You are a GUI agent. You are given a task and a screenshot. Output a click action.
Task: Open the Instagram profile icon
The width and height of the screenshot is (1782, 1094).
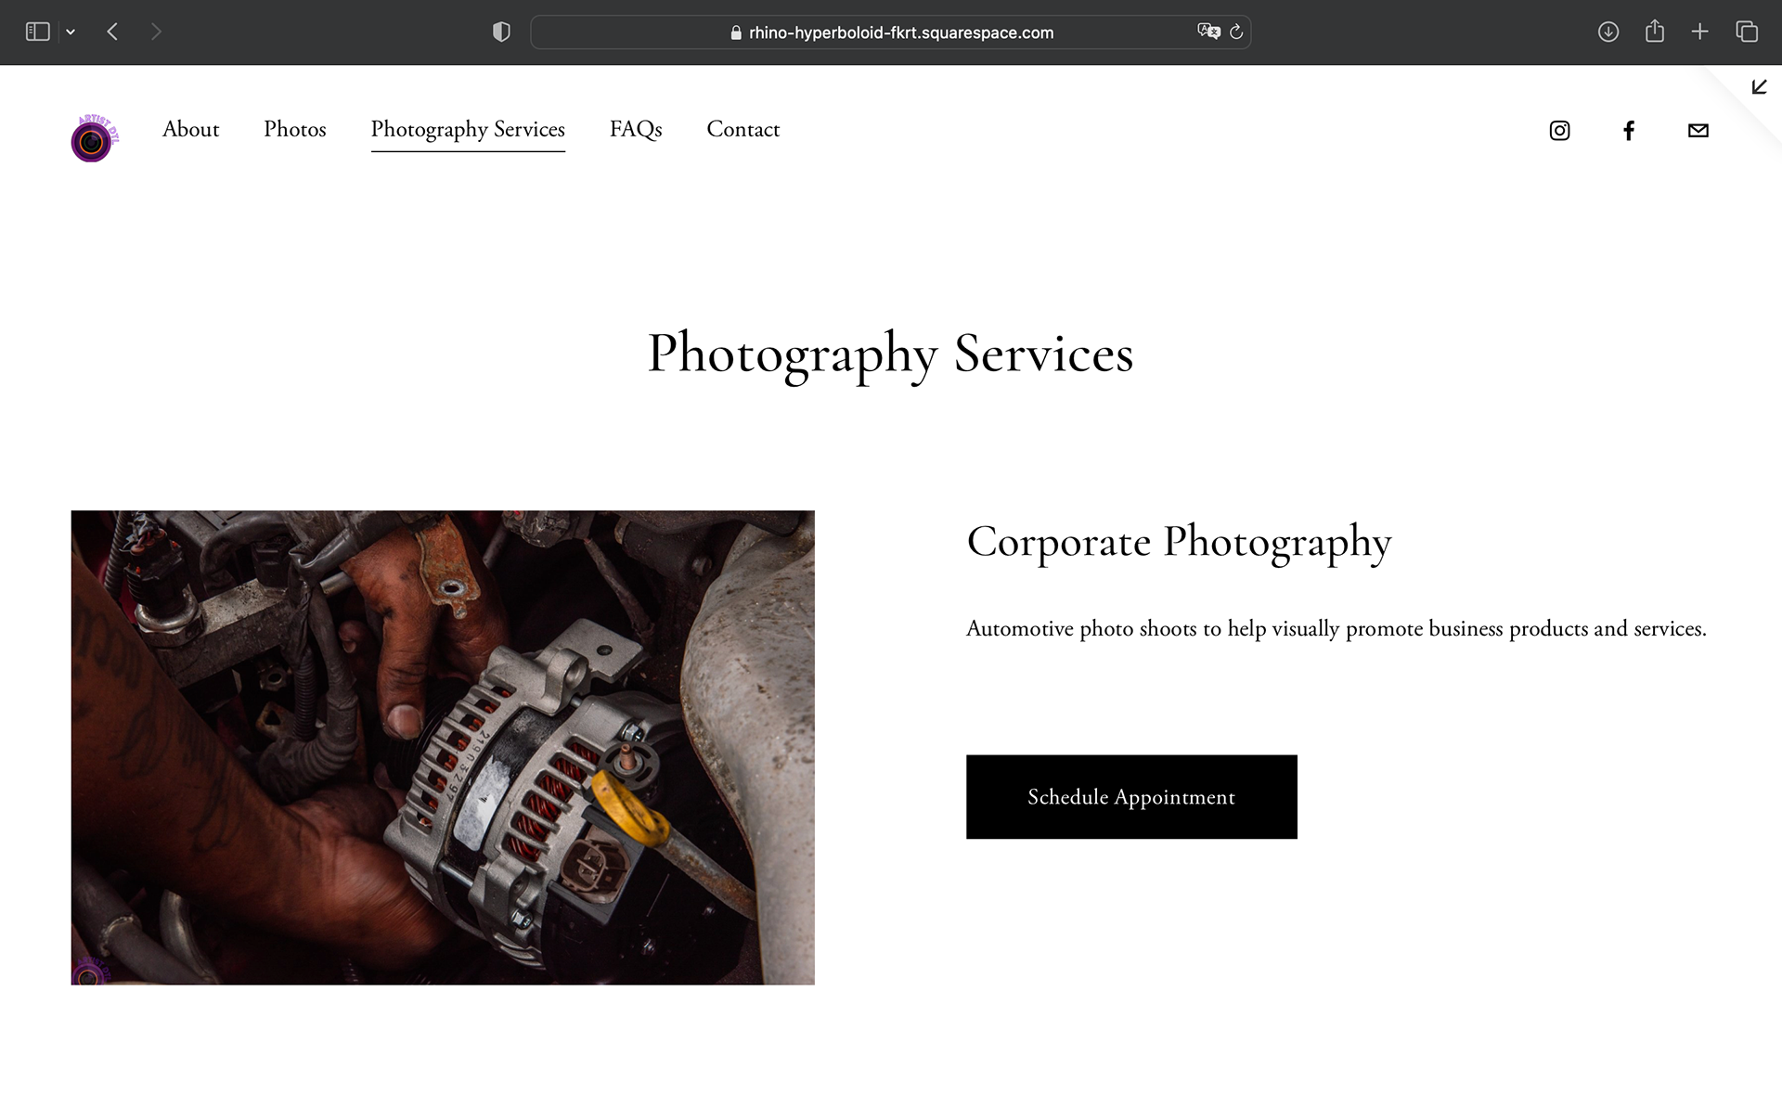point(1559,131)
